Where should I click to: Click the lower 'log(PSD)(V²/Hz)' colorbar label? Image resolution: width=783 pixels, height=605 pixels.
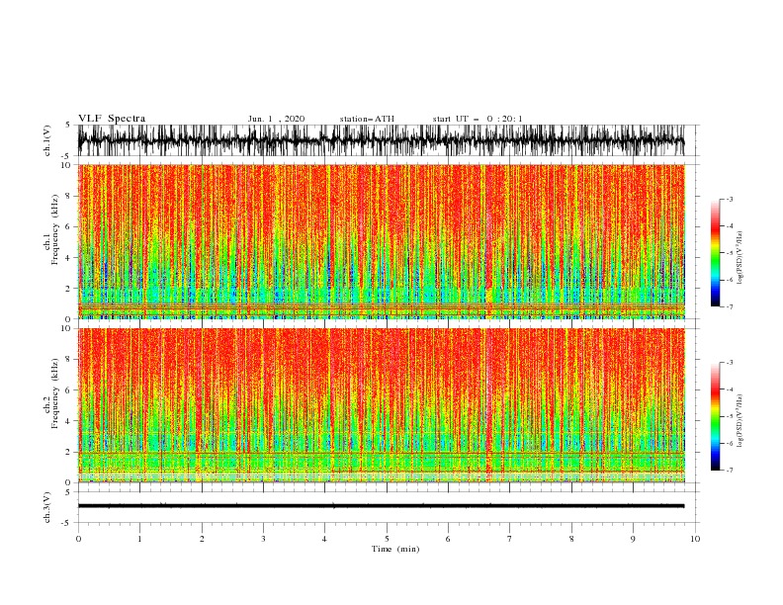click(x=739, y=420)
